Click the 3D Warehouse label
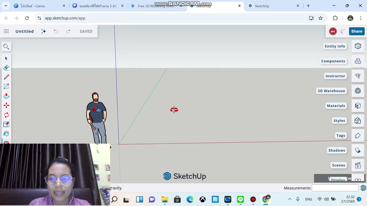This screenshot has height=206, width=367. [331, 91]
